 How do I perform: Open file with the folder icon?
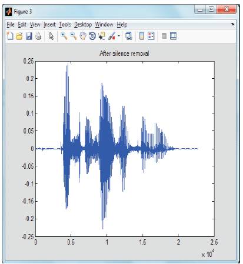19,36
